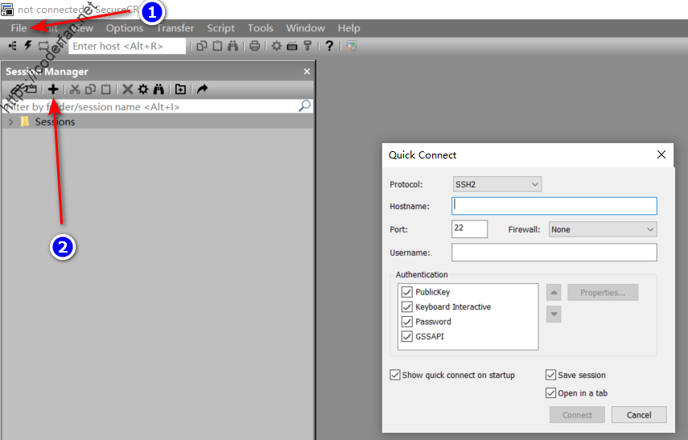Screen dimensions: 688x440
Task: Click the Print icon in main toolbar
Action: [254, 46]
